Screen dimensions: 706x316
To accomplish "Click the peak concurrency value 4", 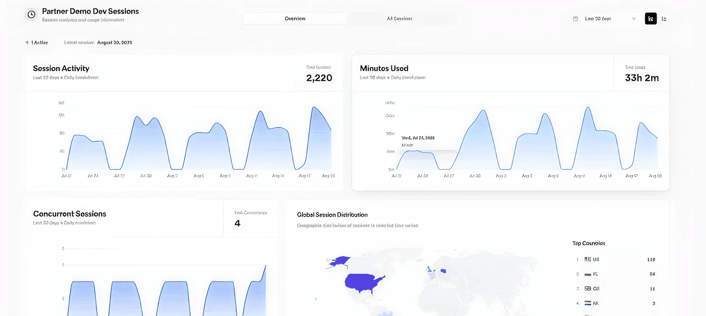I will tap(237, 223).
